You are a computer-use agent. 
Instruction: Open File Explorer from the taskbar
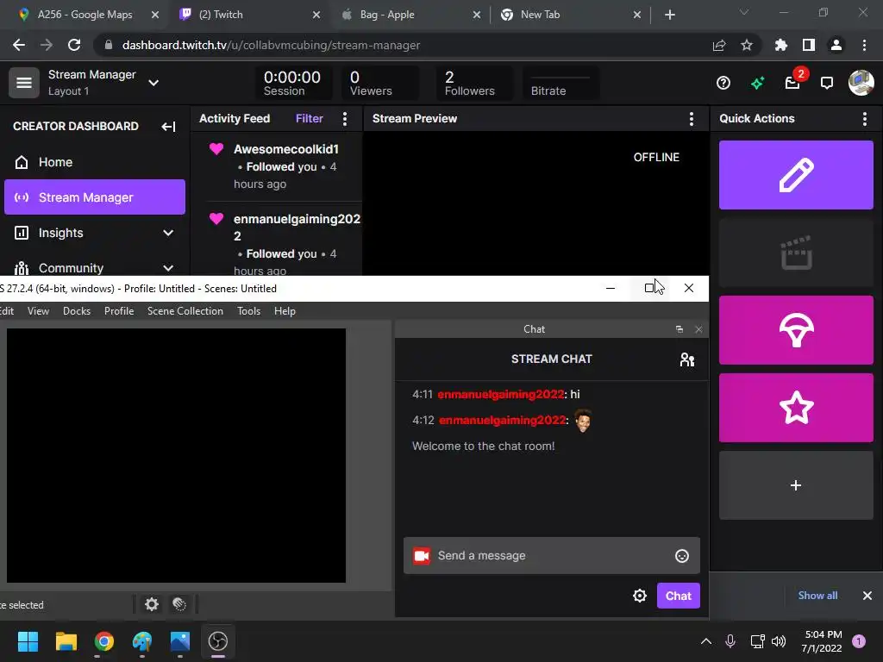point(66,641)
